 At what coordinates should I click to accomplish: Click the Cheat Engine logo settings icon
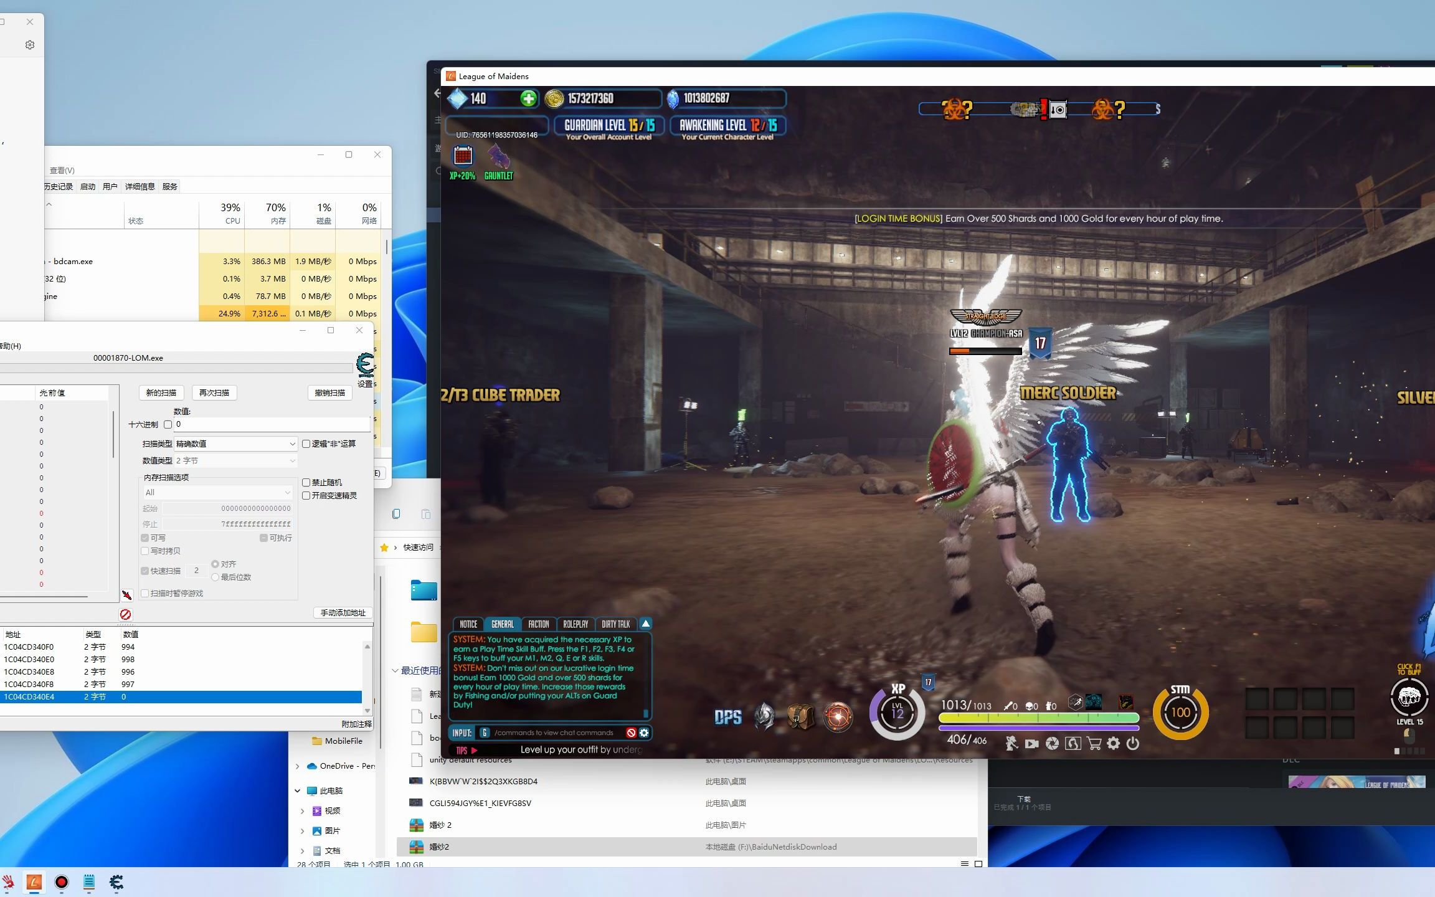click(x=366, y=365)
